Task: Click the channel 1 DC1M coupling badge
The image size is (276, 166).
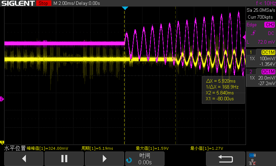Action: (x=268, y=52)
